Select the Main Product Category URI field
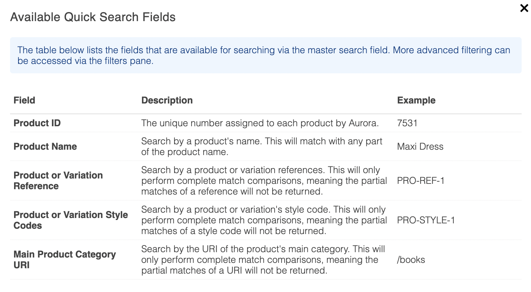531x292 pixels. 65,260
